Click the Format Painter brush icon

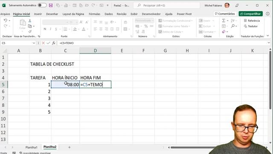30,31
